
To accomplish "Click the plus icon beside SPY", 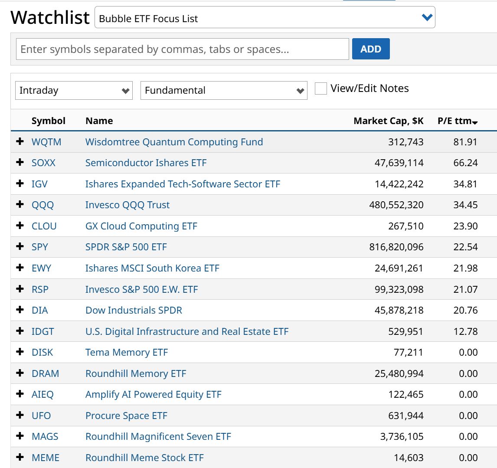I will (x=20, y=247).
